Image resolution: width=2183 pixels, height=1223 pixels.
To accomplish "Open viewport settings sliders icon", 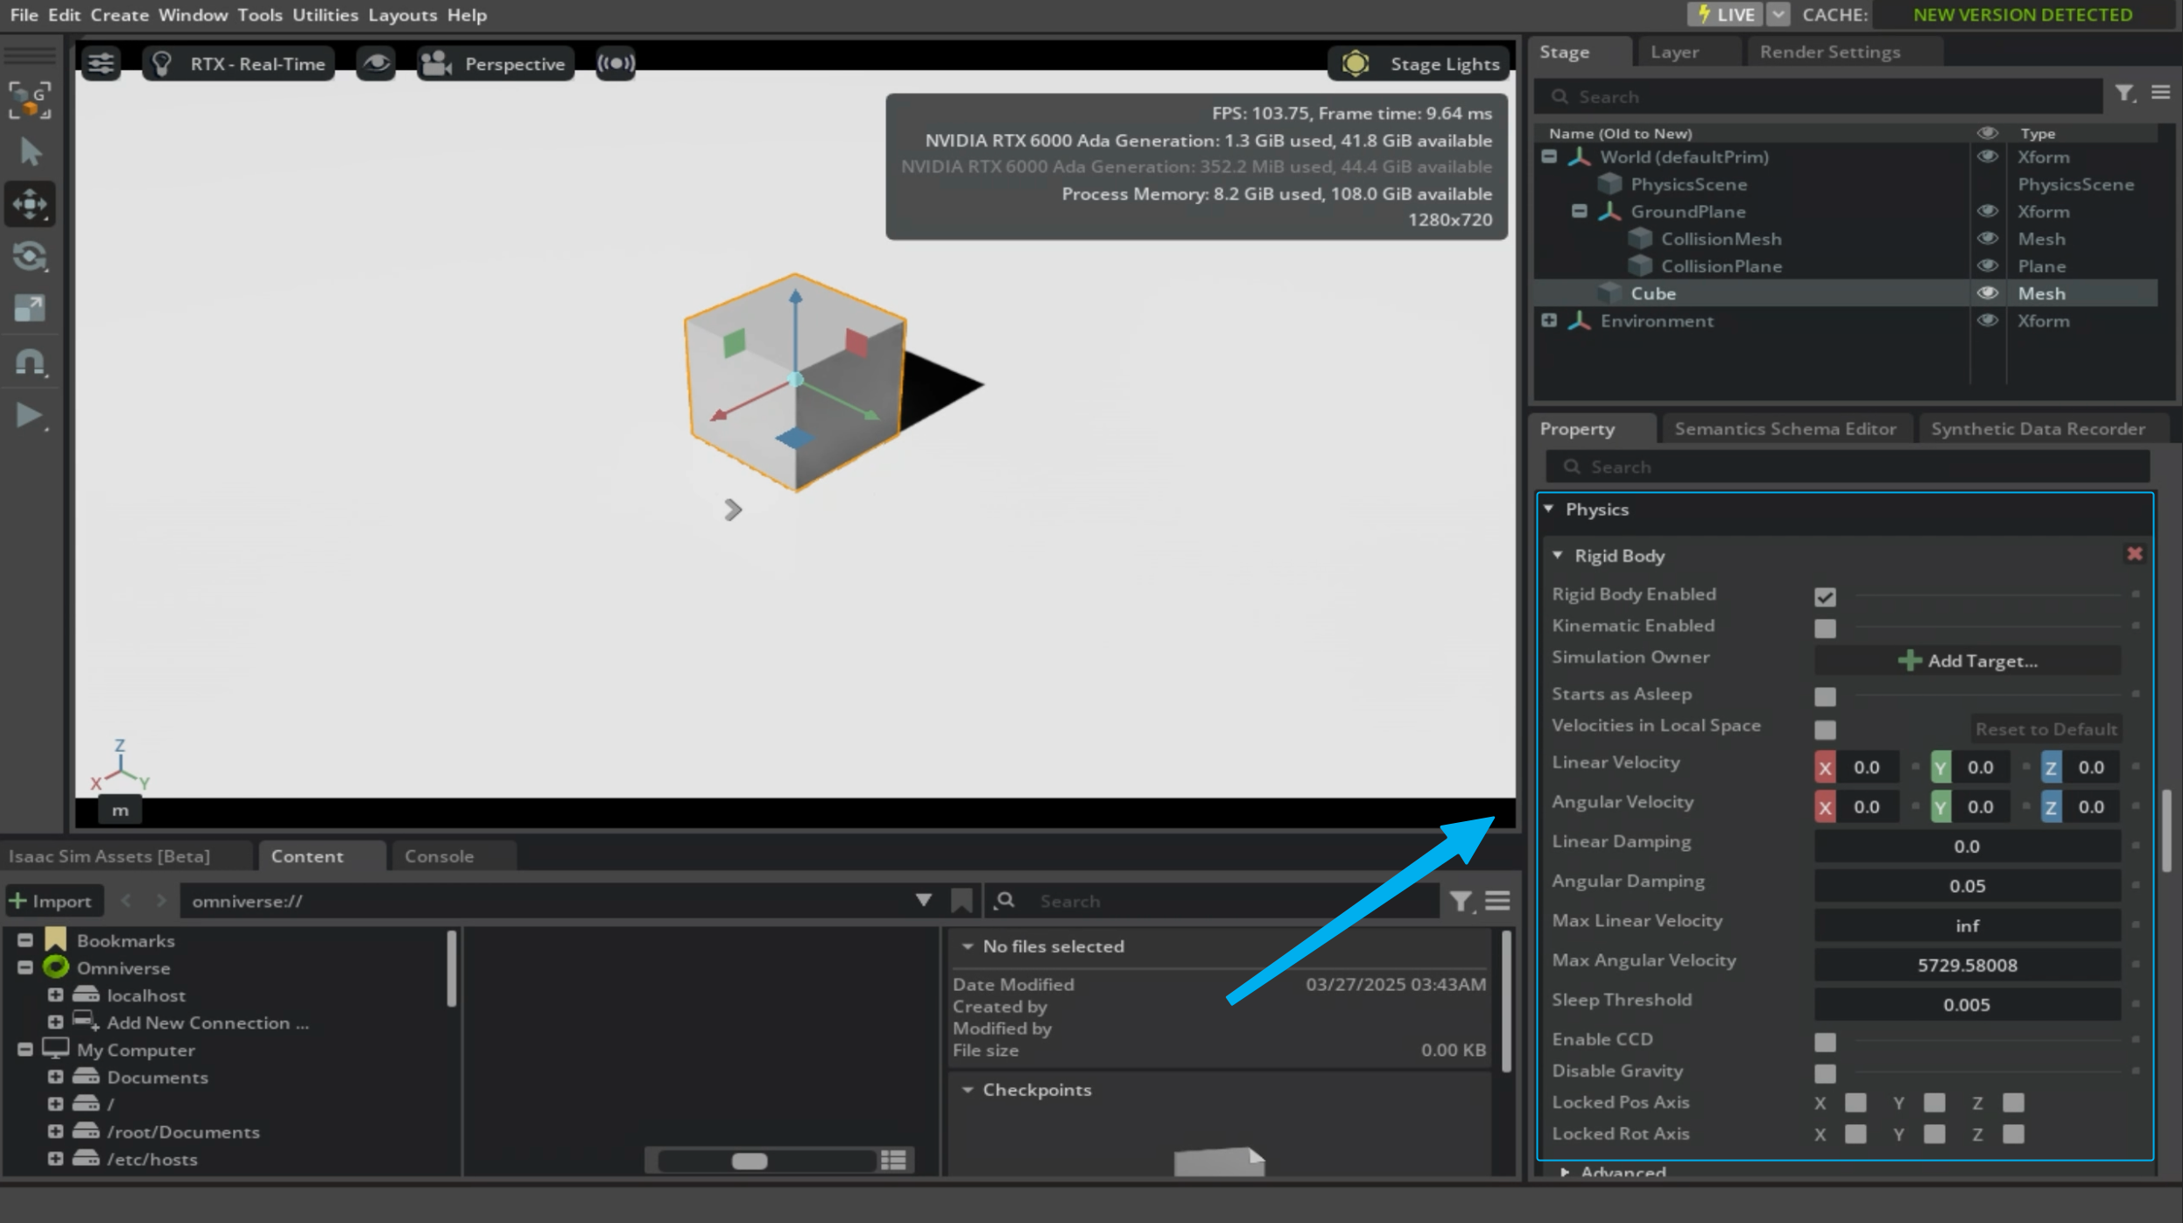I will coord(101,63).
